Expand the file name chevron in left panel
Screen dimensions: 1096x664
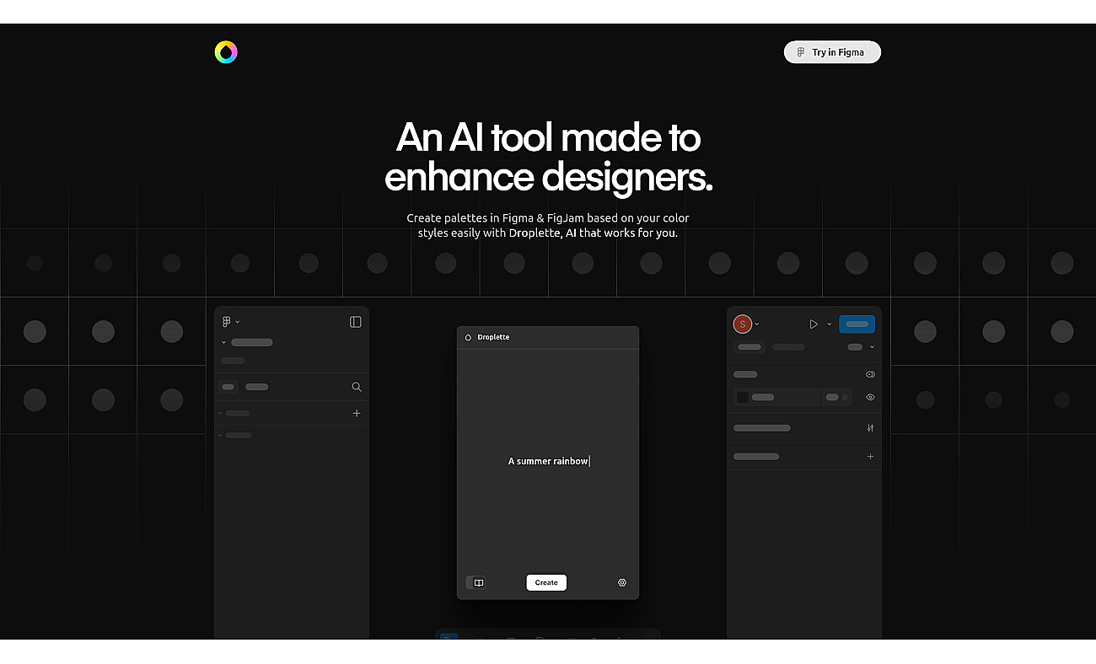click(223, 343)
